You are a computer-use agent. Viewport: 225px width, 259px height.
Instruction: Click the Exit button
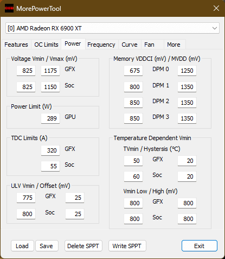click(x=200, y=246)
